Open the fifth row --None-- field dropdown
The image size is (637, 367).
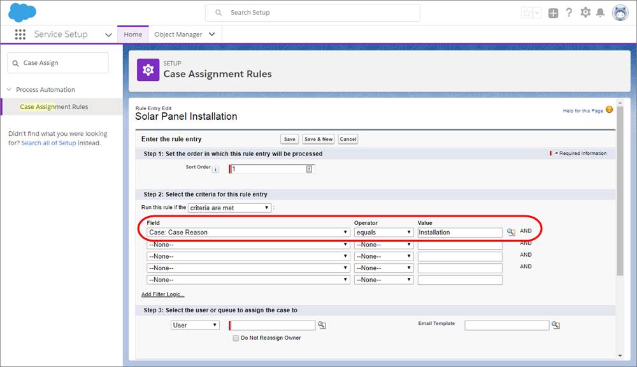[x=248, y=280]
